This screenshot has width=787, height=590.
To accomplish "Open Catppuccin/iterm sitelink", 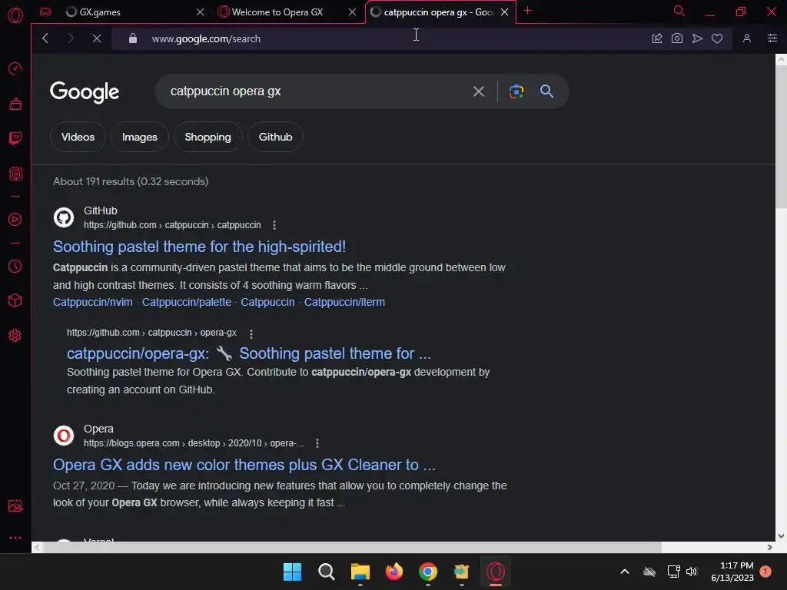I will tap(344, 302).
